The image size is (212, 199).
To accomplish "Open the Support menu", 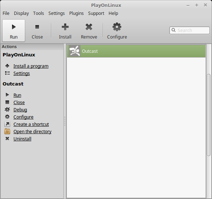I will (x=96, y=13).
